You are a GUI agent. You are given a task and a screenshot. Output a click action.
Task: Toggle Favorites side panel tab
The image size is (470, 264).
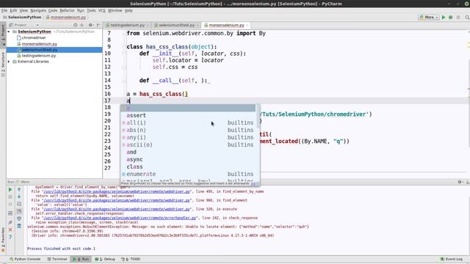click(x=3, y=240)
